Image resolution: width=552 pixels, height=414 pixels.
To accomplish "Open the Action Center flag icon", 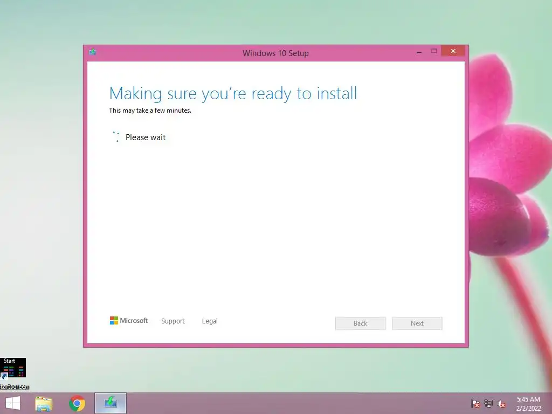I will 475,404.
